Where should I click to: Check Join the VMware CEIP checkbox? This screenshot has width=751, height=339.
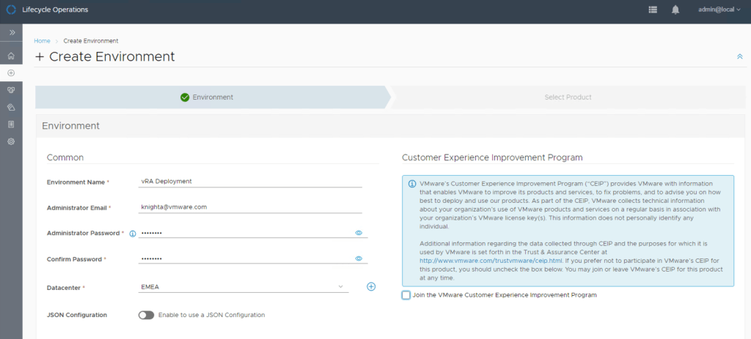[406, 295]
